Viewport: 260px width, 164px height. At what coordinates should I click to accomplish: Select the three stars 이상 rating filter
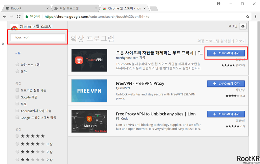point(17,152)
